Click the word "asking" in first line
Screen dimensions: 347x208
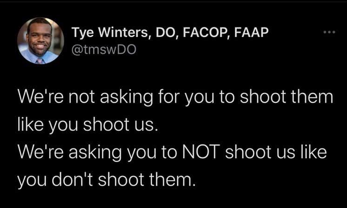[x=127, y=98]
